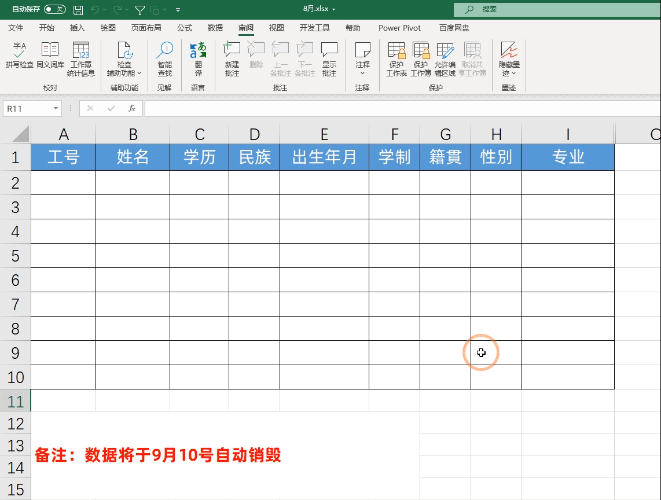Open the 文件 tab
This screenshot has height=500, width=661.
click(x=16, y=28)
